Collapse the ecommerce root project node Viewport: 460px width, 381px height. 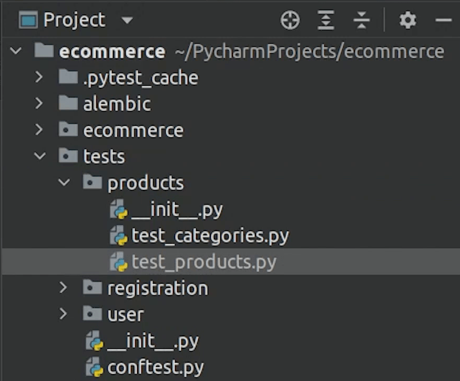pyautogui.click(x=16, y=52)
